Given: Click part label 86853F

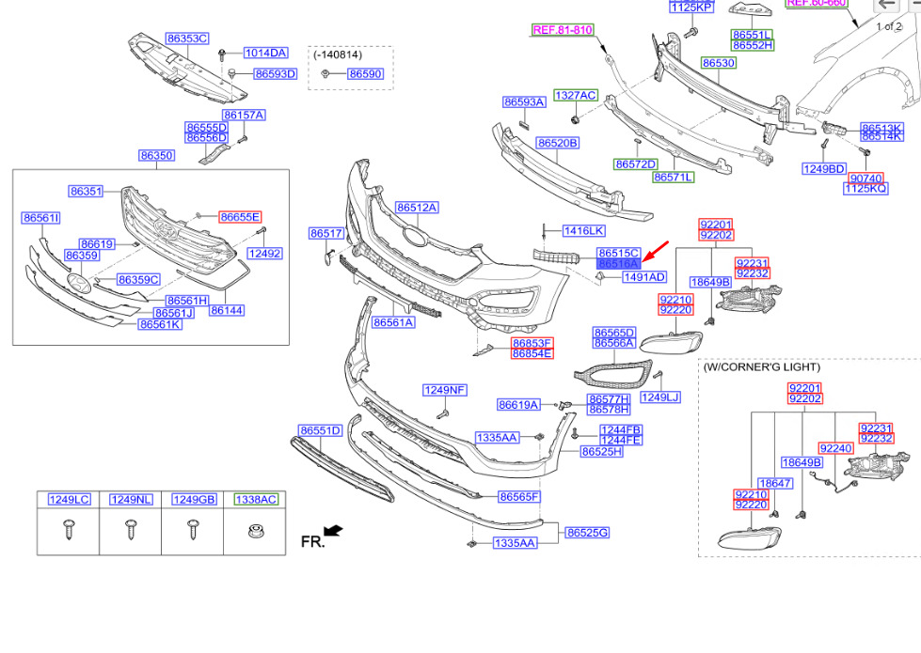Looking at the screenshot, I should coord(532,342).
